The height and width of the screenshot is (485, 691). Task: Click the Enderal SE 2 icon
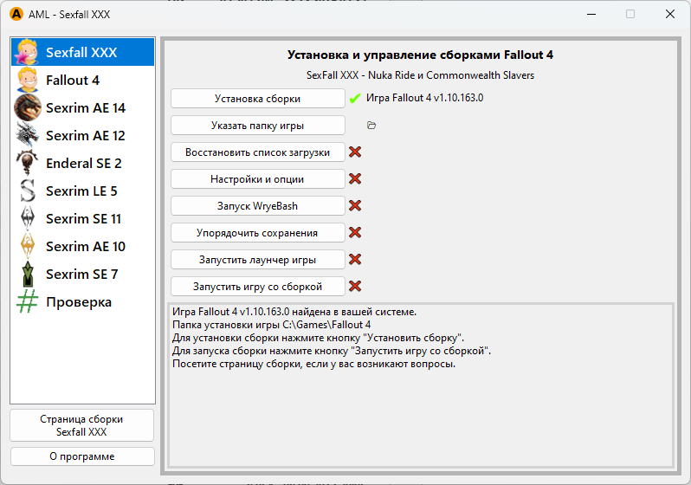point(28,164)
